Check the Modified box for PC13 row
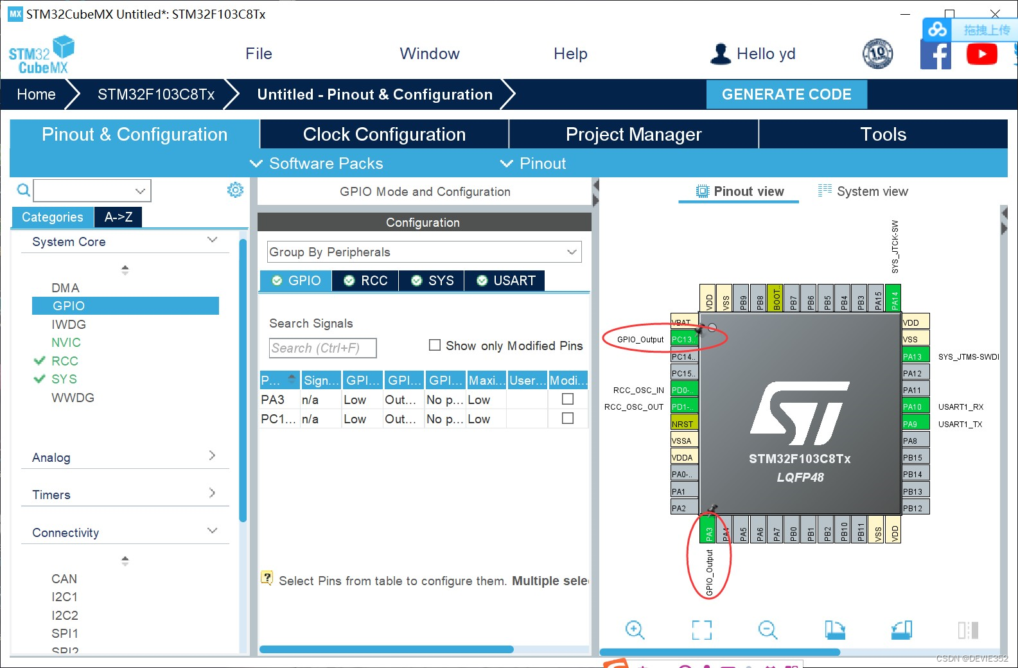The image size is (1018, 668). [x=568, y=418]
